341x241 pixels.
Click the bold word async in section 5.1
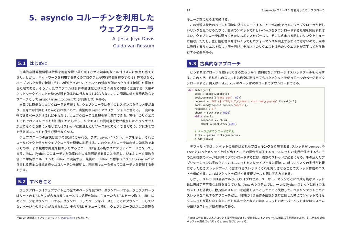pos(44,99)
